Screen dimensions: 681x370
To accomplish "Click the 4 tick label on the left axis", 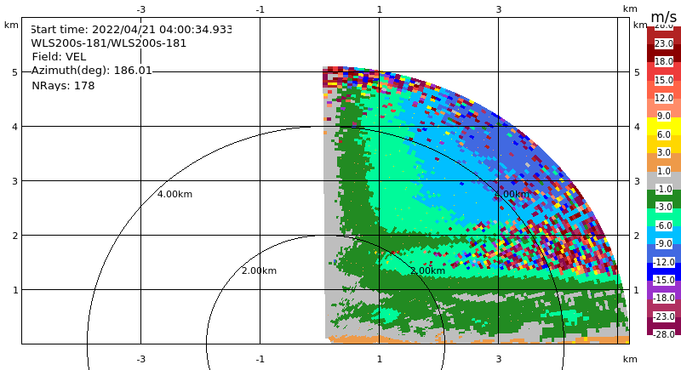I will [14, 127].
